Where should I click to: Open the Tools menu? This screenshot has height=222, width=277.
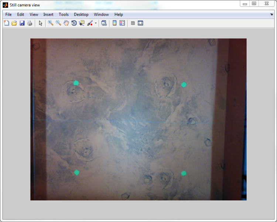(x=64, y=14)
